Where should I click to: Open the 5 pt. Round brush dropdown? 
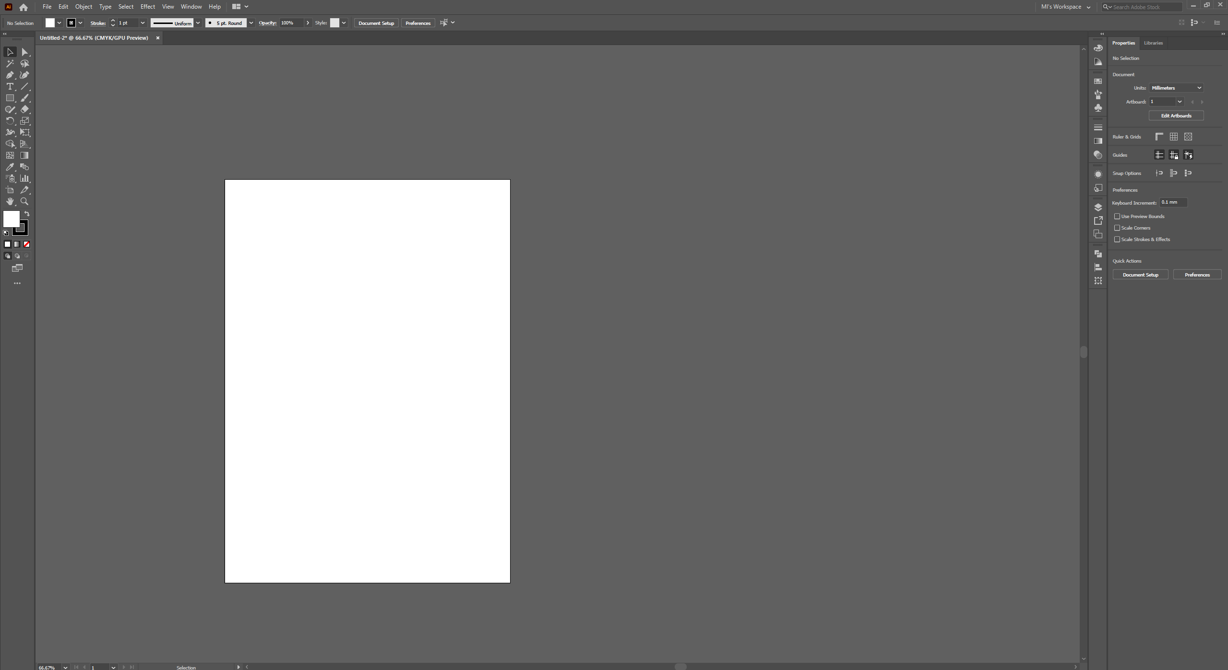(251, 23)
